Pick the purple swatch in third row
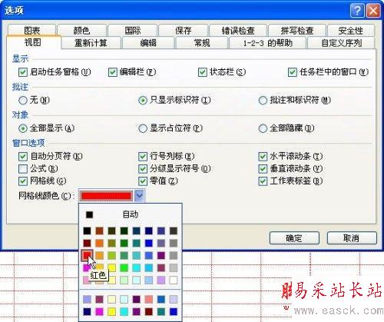The image size is (384, 322). (x=161, y=255)
